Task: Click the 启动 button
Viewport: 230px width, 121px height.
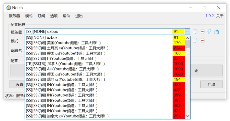Action: [x=211, y=84]
